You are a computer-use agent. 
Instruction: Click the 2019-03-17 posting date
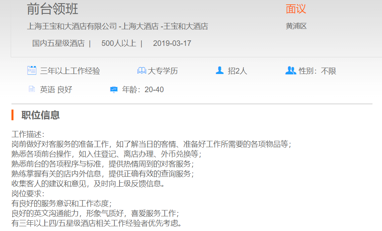[x=172, y=44]
